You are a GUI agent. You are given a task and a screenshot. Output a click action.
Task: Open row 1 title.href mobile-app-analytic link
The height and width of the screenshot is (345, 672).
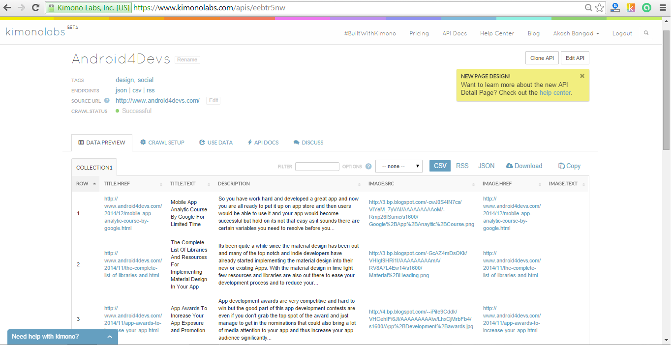[133, 214]
